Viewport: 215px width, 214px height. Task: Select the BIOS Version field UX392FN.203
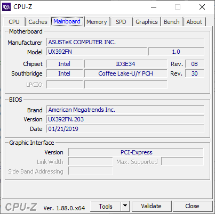tap(125, 119)
